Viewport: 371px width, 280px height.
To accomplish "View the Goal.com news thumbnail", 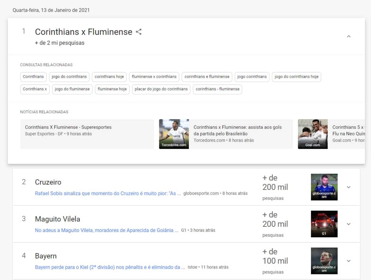I will point(313,134).
